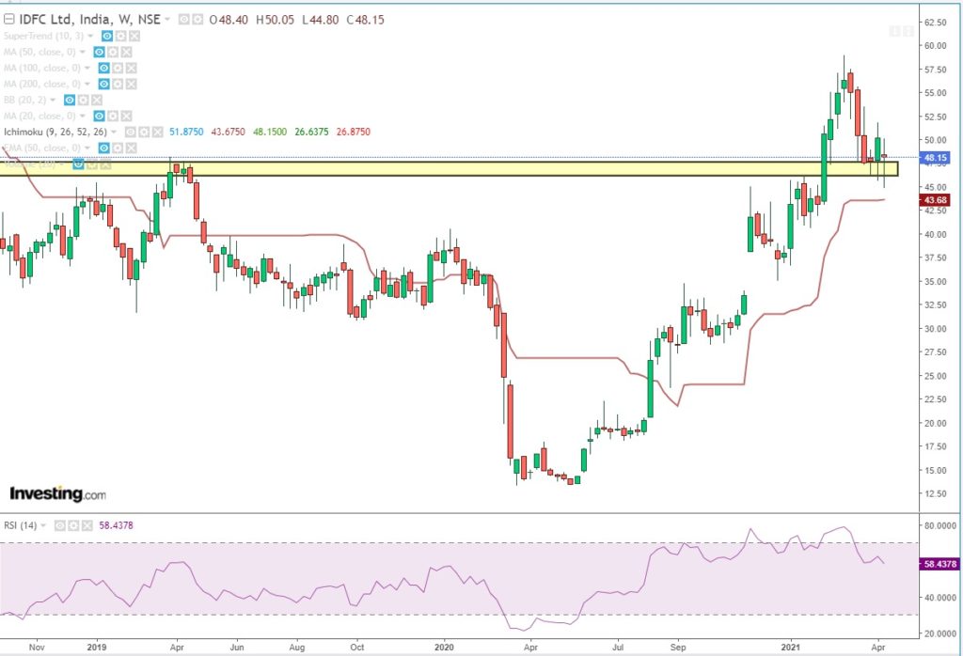Viewport: 963px width, 656px height.
Task: Open settings for the IDFC Ltd main series
Action: tap(197, 20)
